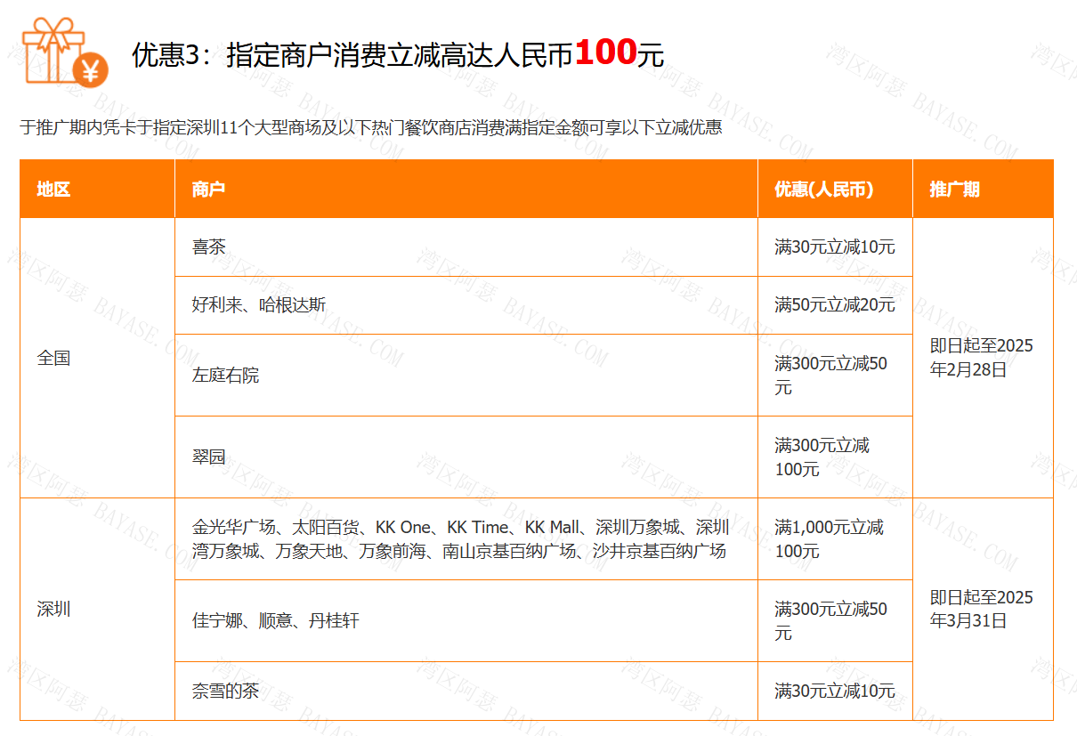Select the 满50元立减20元 offer cell
This screenshot has width=1077, height=736.
835,305
